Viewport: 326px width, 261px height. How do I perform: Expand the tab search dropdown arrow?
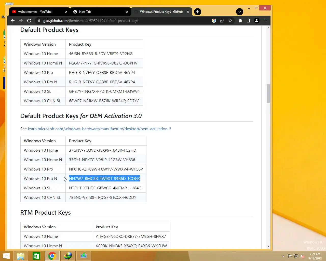coord(239,12)
